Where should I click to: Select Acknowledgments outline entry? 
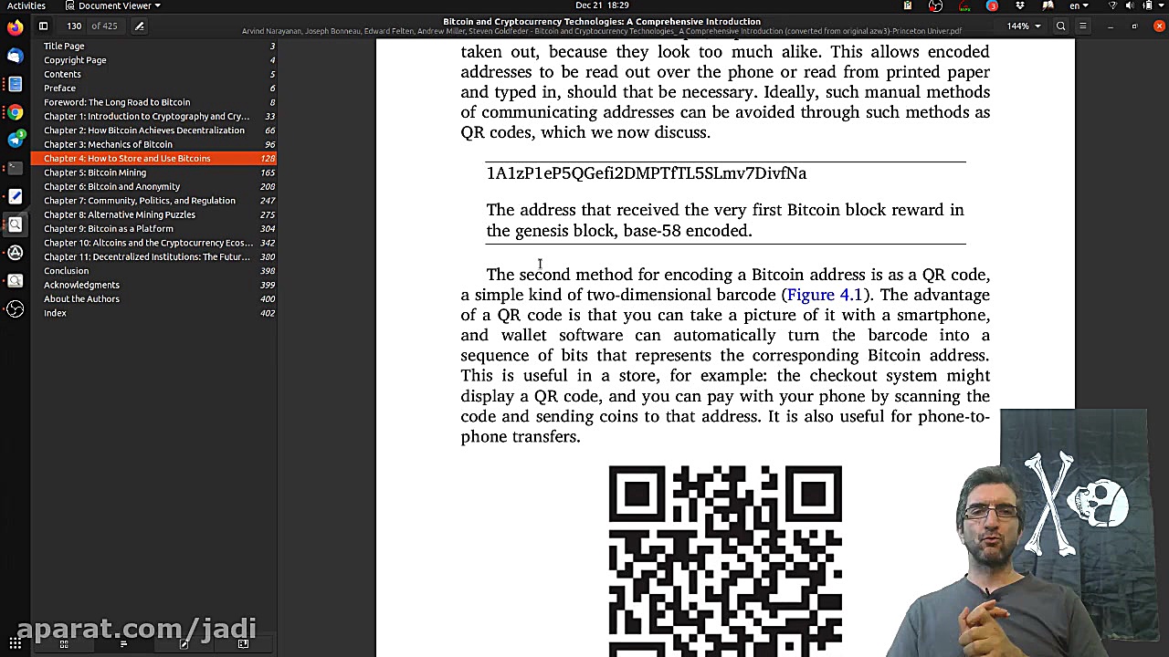tap(153, 285)
